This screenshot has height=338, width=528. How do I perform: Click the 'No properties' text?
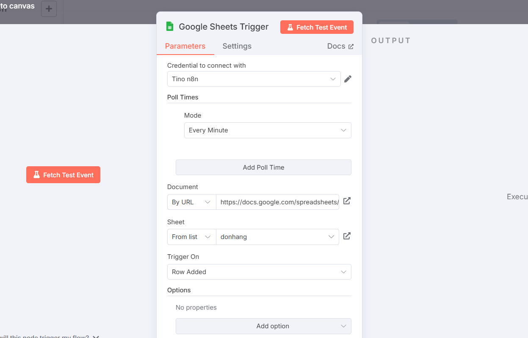196,308
